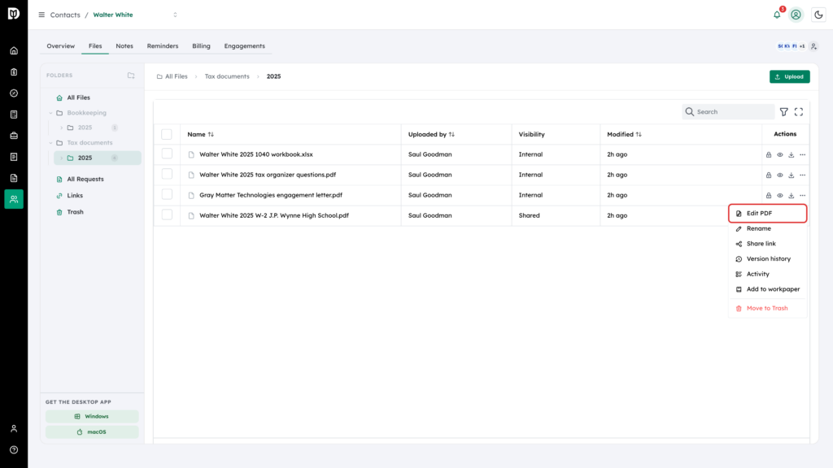Download the macOS desktop app
This screenshot has width=833, height=468.
coord(92,432)
